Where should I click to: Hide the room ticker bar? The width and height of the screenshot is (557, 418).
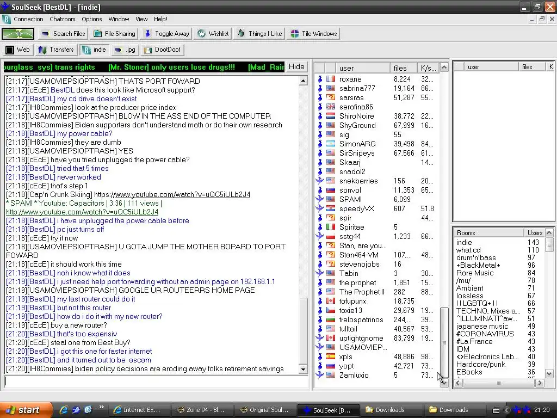coord(296,67)
